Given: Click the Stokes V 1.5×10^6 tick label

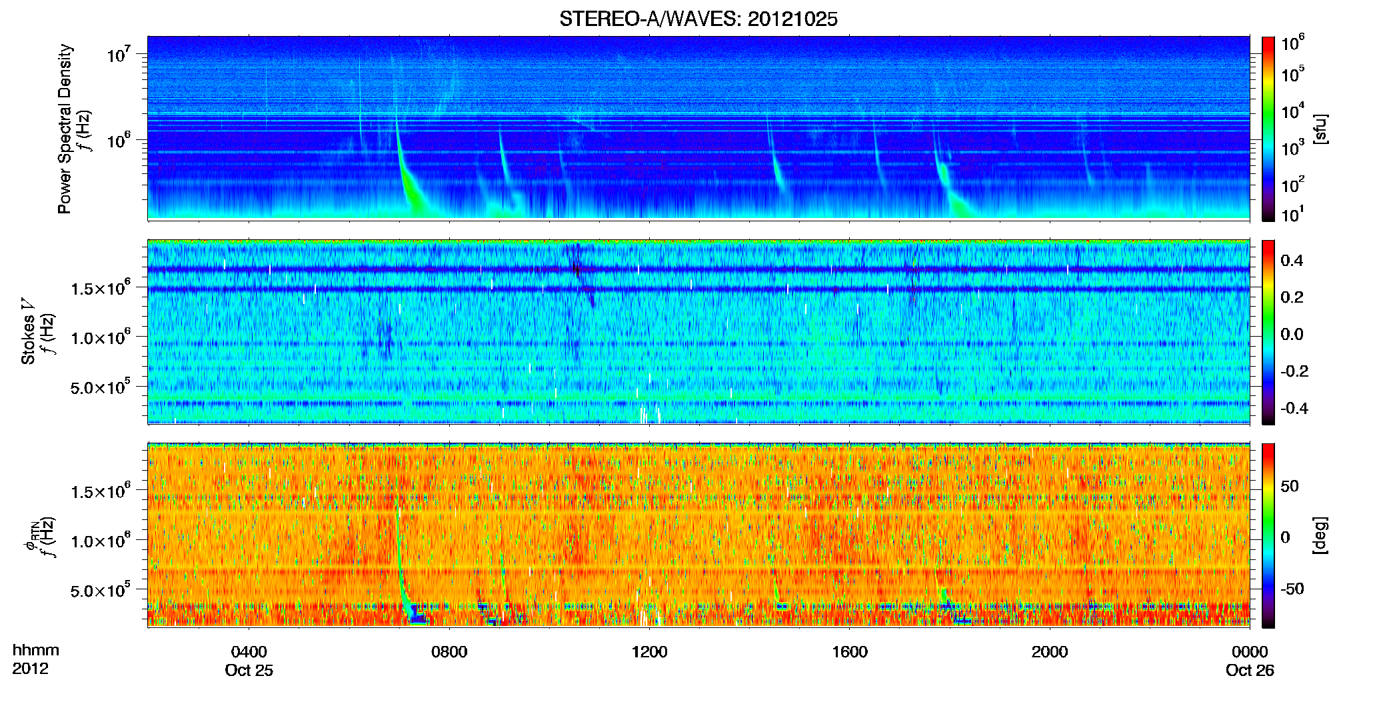Looking at the screenshot, I should click(101, 287).
